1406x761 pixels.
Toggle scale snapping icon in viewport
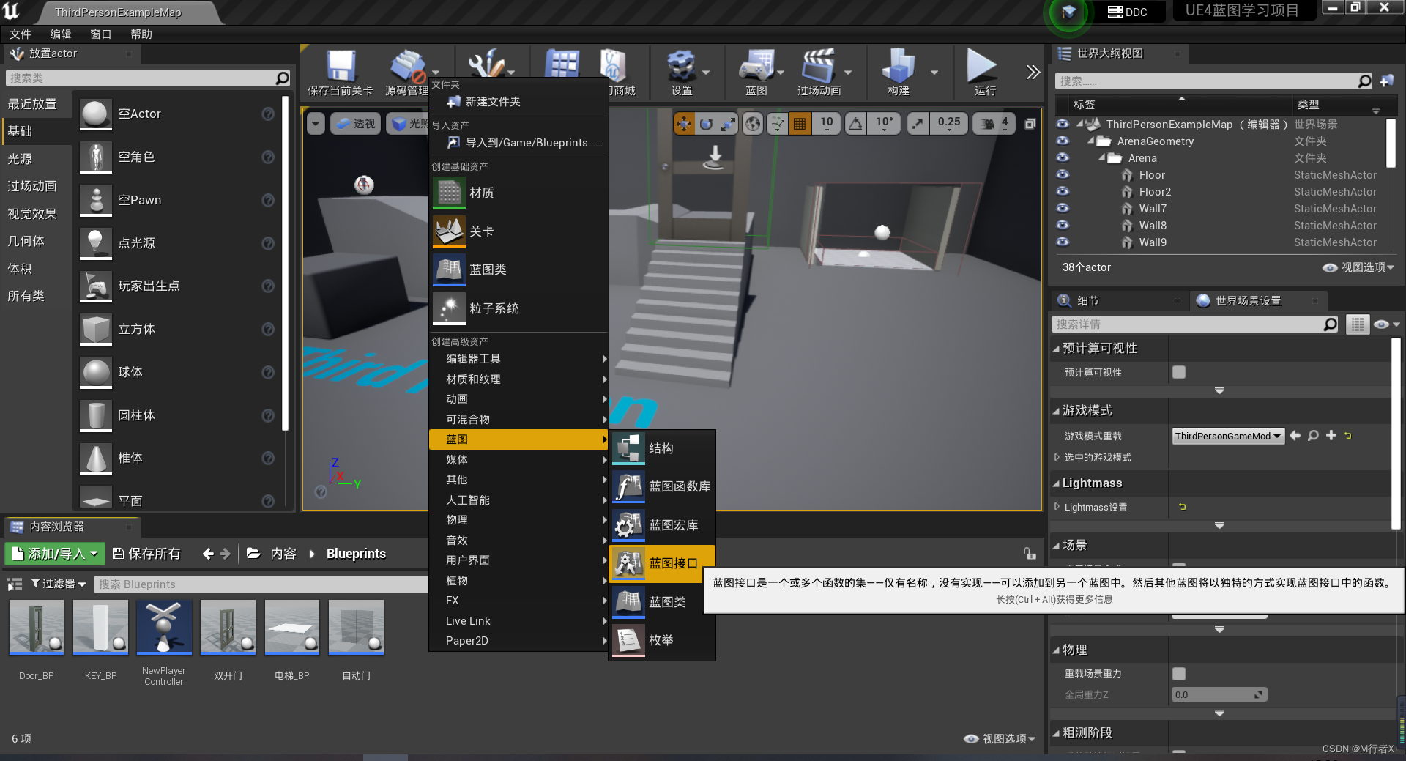pyautogui.click(x=918, y=124)
